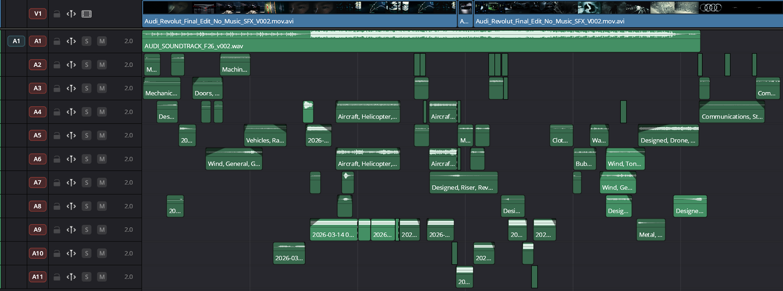Viewport: 783px width, 291px height.
Task: Select the Designed, Drone clip on A5
Action: 668,136
